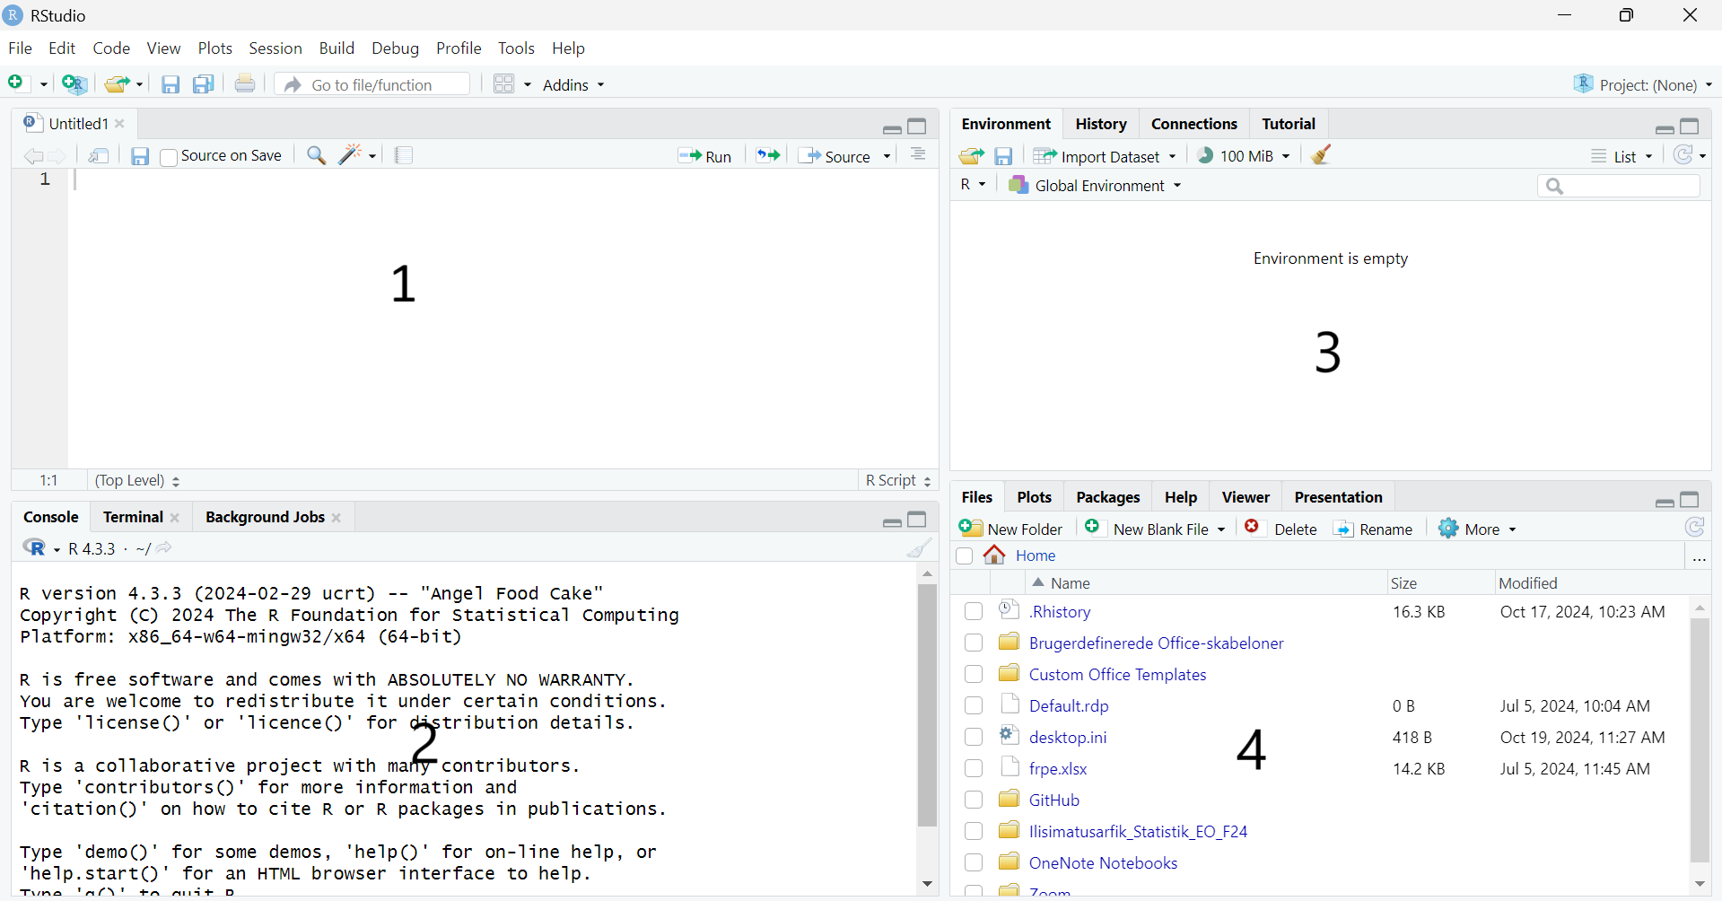Click the Delete button in Files pane
The image size is (1722, 901).
(1281, 529)
